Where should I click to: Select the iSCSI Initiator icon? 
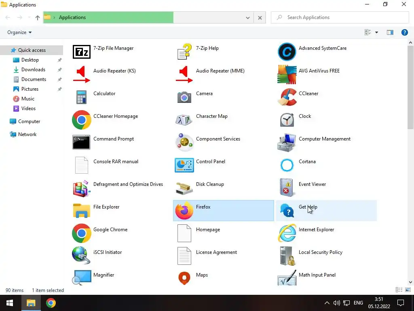(x=82, y=256)
